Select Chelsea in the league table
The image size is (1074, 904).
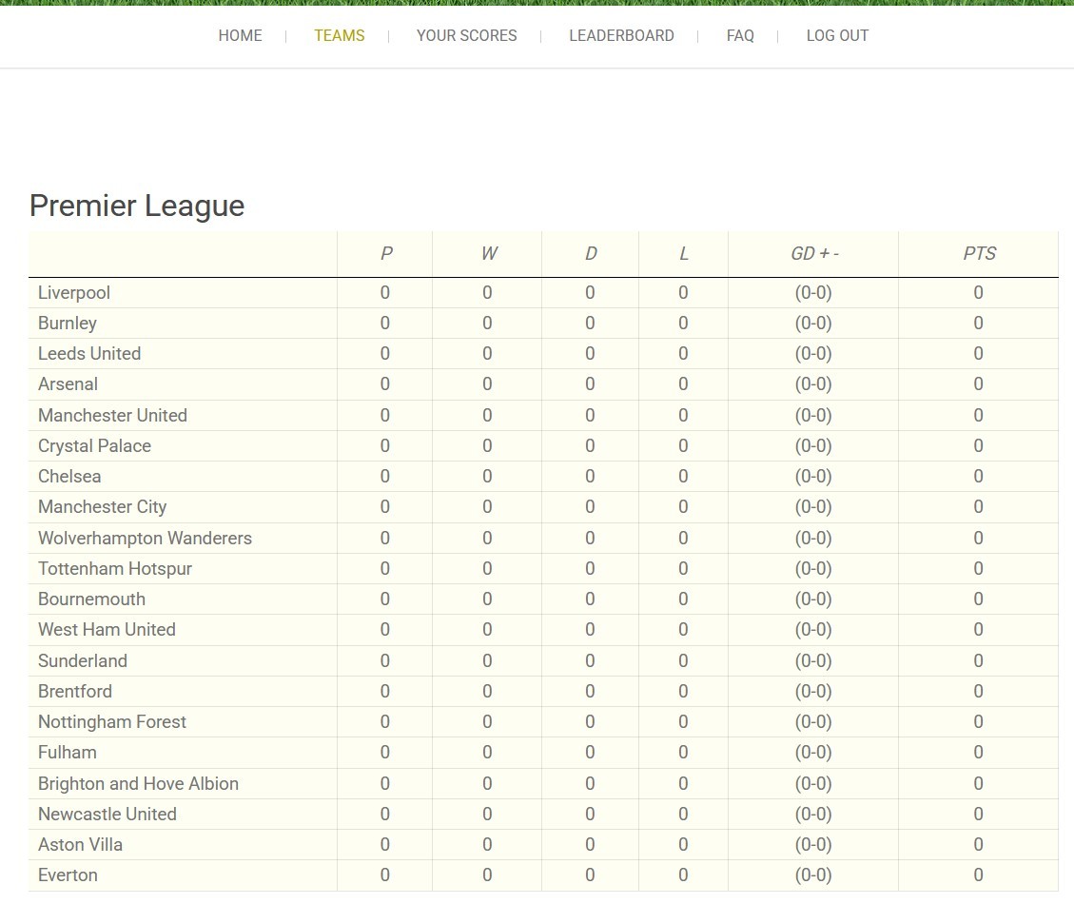69,477
